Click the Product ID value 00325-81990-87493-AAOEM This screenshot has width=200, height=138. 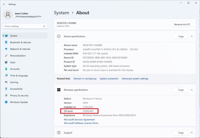pyautogui.click(x=97, y=62)
